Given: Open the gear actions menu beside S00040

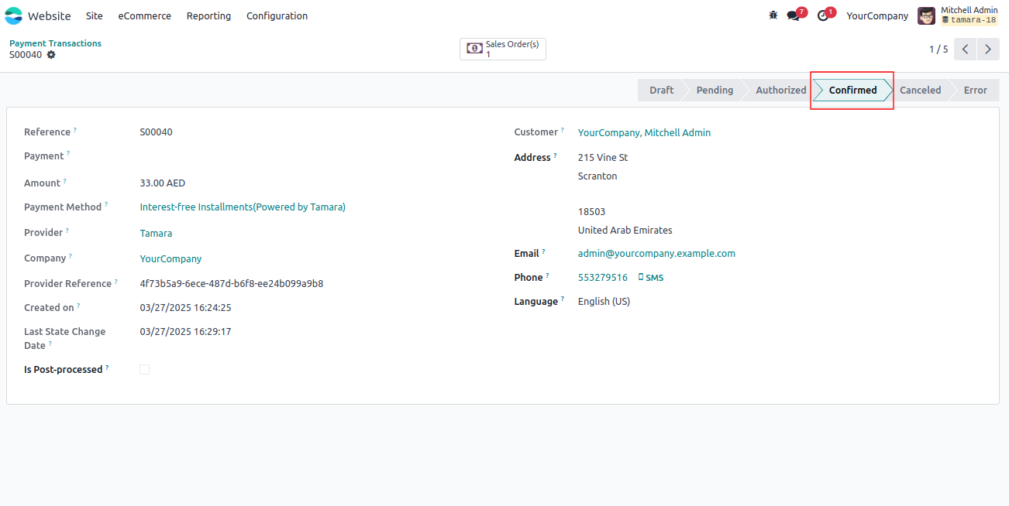Looking at the screenshot, I should [51, 55].
